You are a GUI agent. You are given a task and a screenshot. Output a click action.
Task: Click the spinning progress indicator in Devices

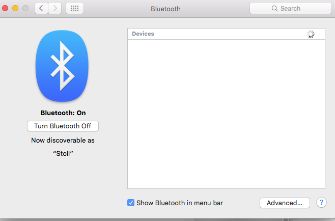pos(311,34)
